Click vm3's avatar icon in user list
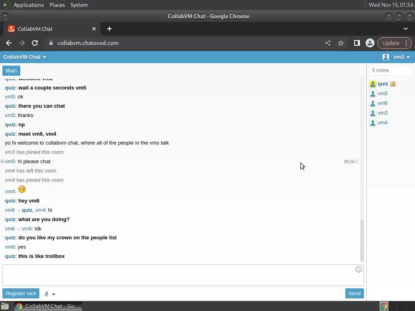The image size is (415, 311). pos(373,113)
